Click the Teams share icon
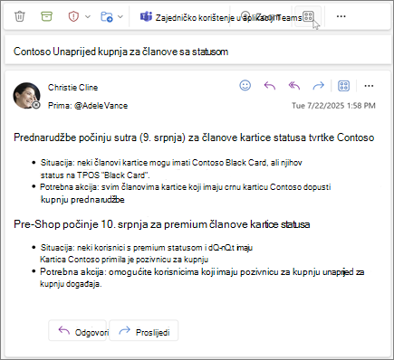Viewport: 394px width, 360px height. (x=146, y=16)
